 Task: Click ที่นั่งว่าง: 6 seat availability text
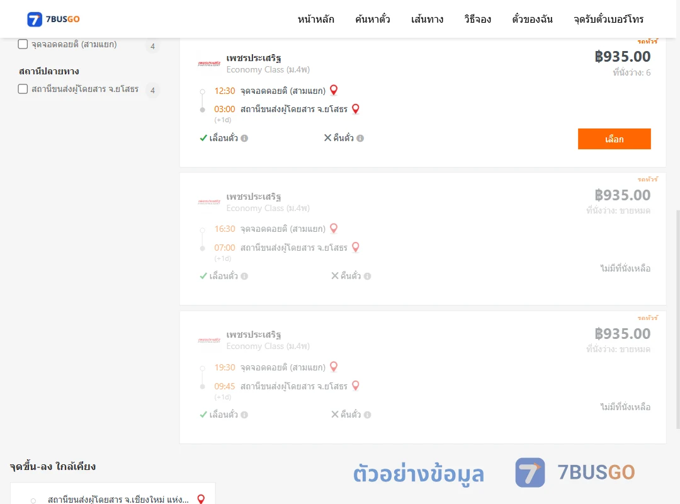pyautogui.click(x=632, y=72)
